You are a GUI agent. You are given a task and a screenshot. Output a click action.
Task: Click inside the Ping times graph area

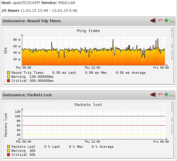[x=94, y=50]
